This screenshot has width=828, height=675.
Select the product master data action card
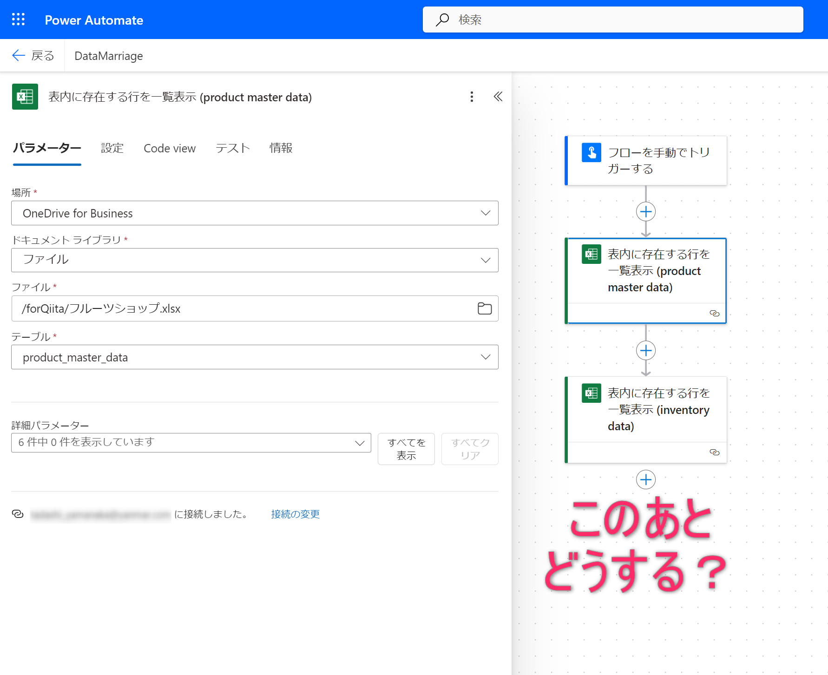(646, 281)
